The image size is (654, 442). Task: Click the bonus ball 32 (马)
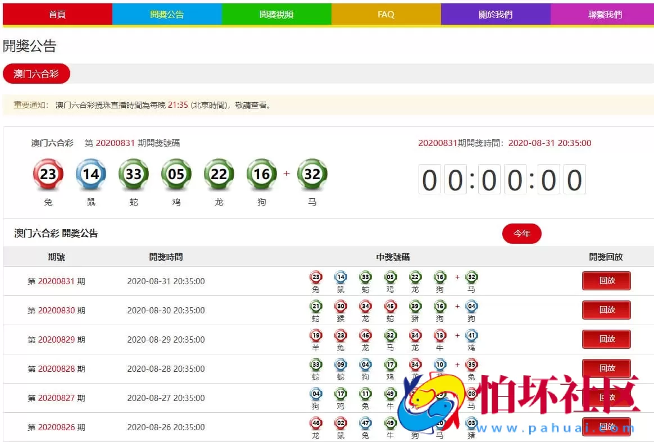312,174
